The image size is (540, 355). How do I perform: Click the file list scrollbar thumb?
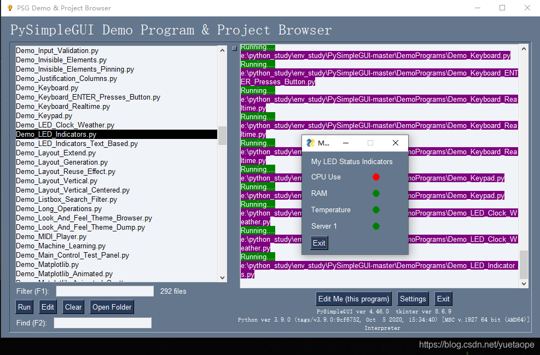[223, 136]
